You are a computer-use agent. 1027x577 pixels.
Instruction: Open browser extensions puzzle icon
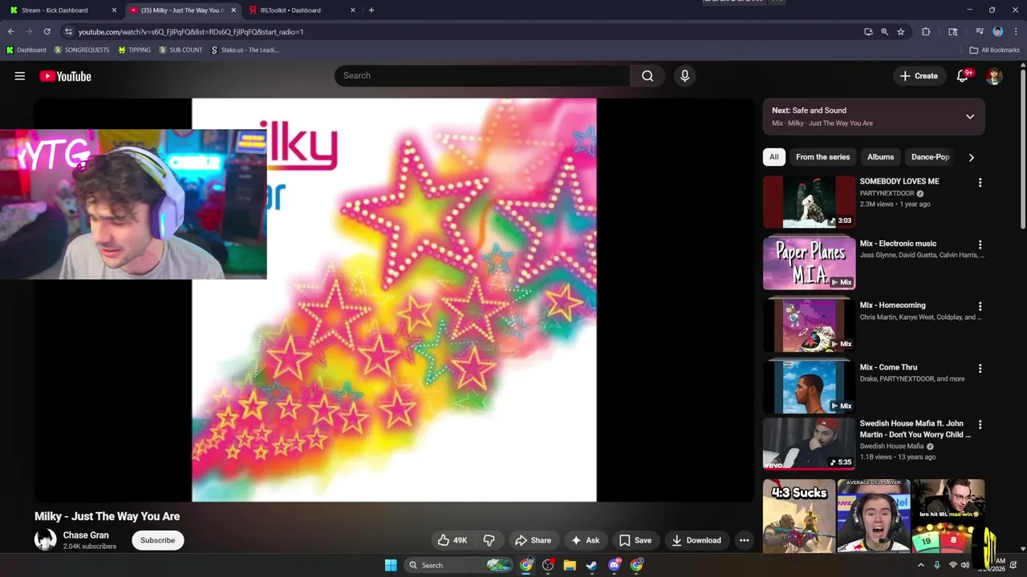point(926,32)
